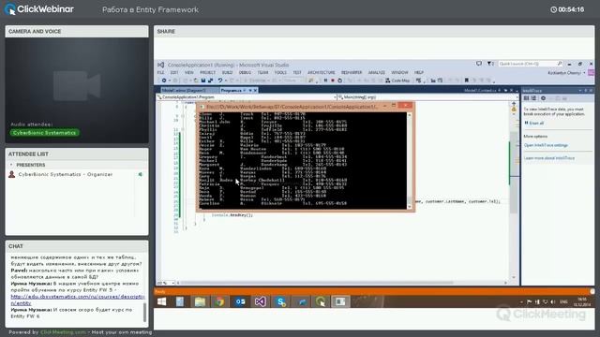Open the FILE menu
This screenshot has width=600, height=337.
160,73
